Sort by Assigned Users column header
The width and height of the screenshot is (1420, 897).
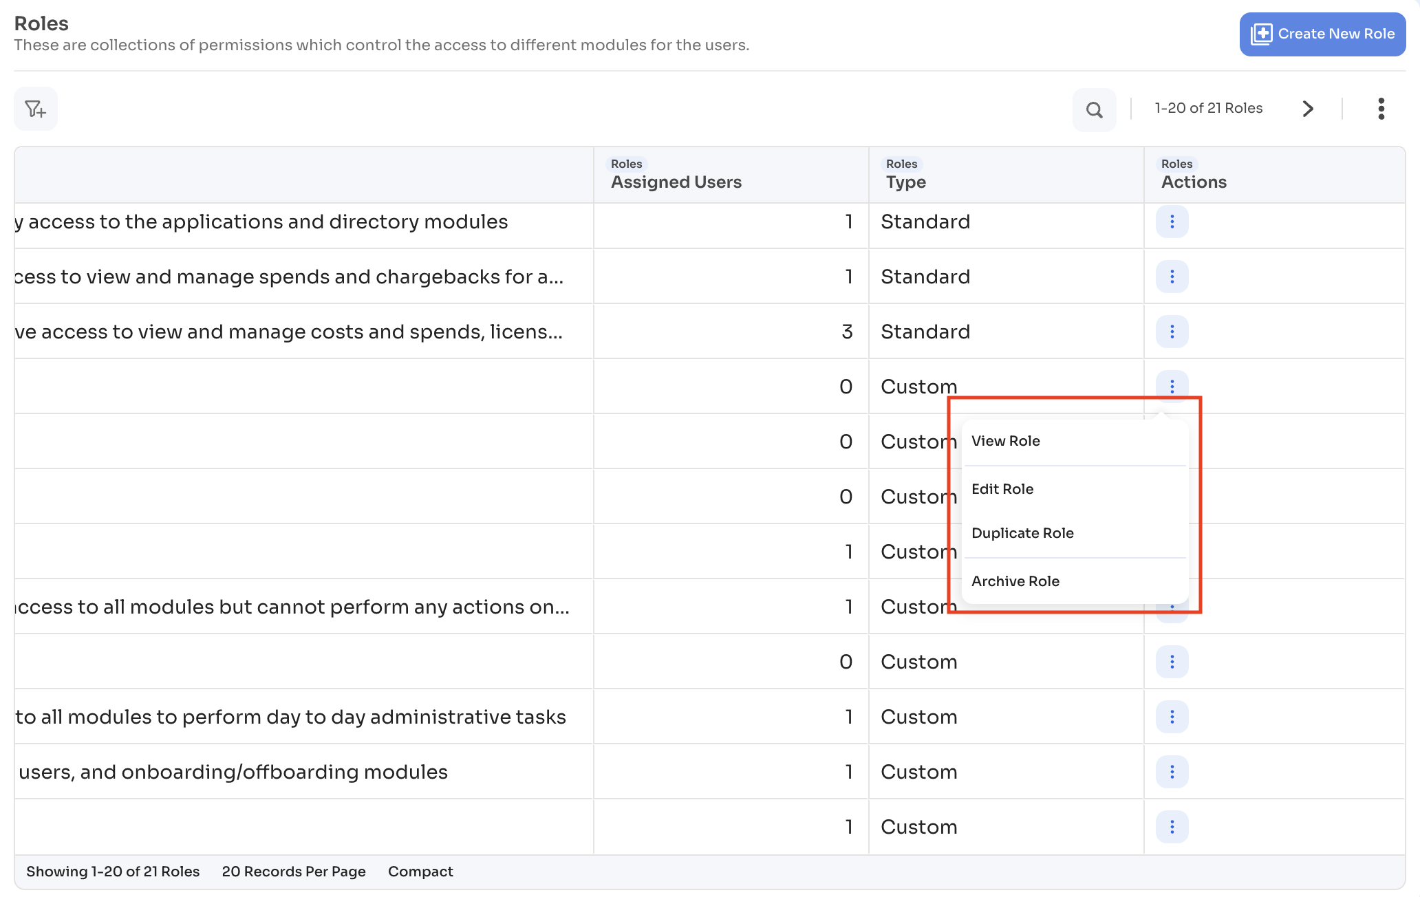676,182
